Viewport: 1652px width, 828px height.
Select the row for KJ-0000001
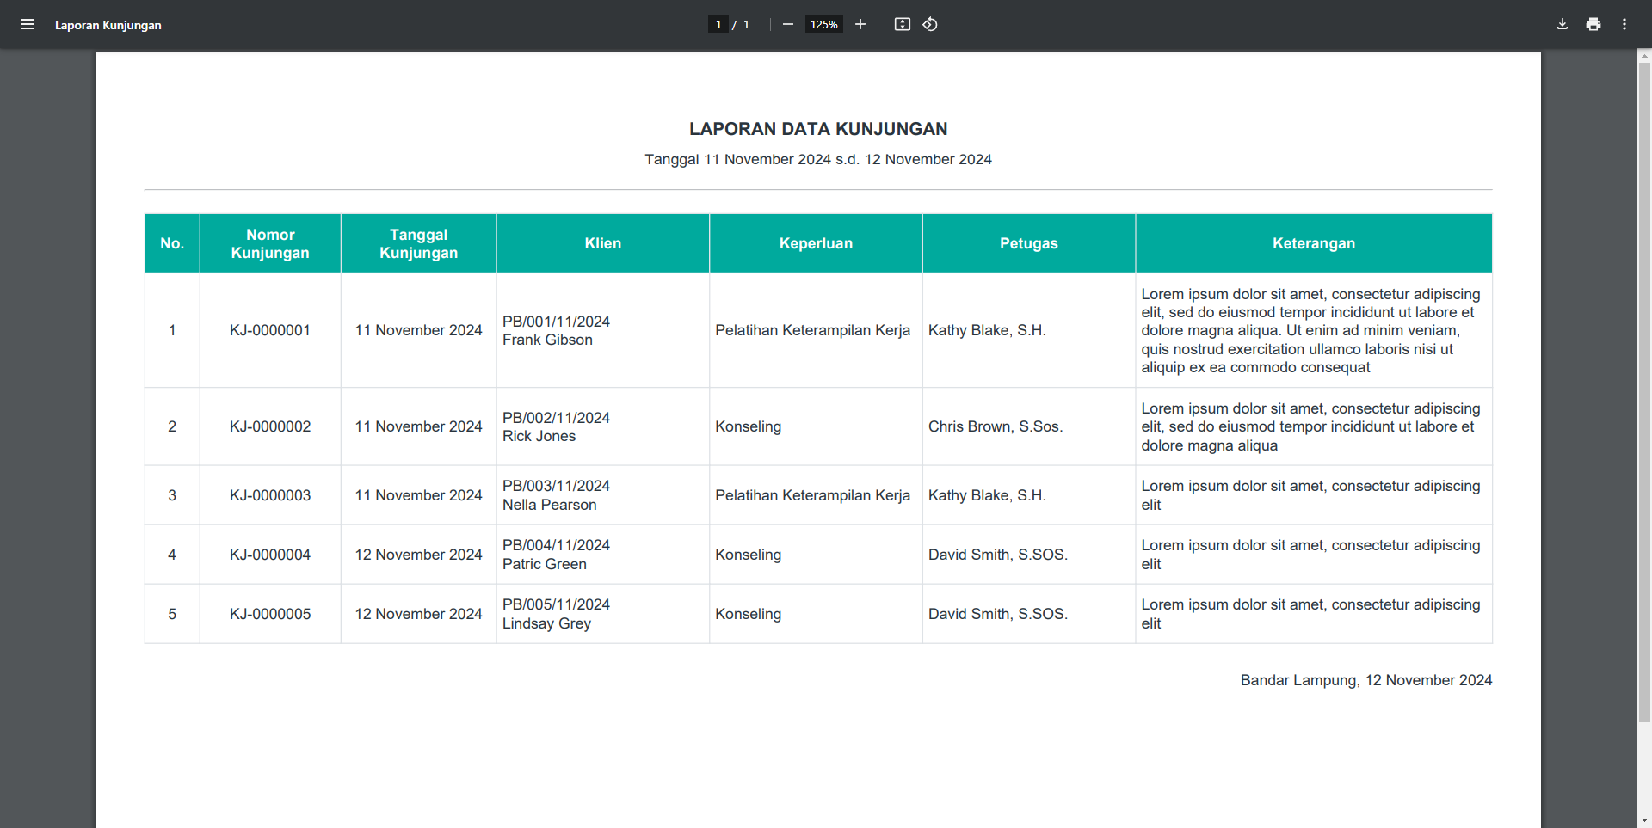click(269, 330)
